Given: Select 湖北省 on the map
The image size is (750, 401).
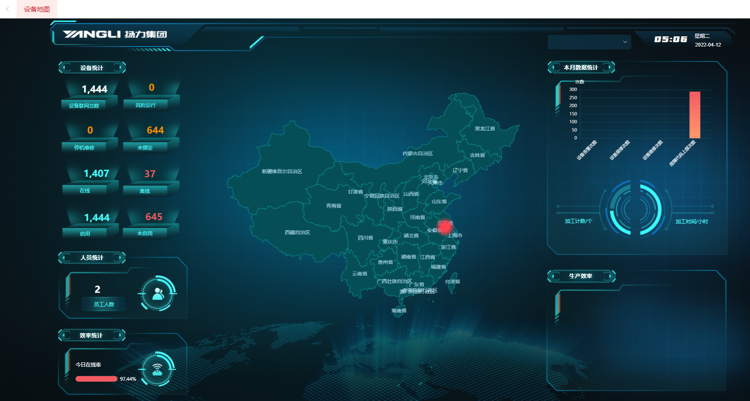Looking at the screenshot, I should (411, 236).
